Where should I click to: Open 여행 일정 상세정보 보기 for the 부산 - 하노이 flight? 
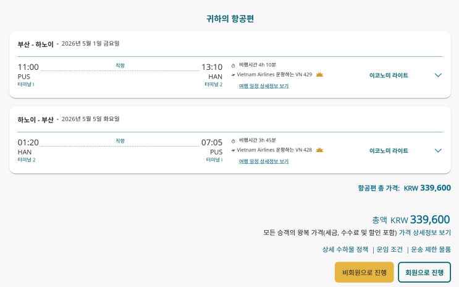click(x=264, y=86)
